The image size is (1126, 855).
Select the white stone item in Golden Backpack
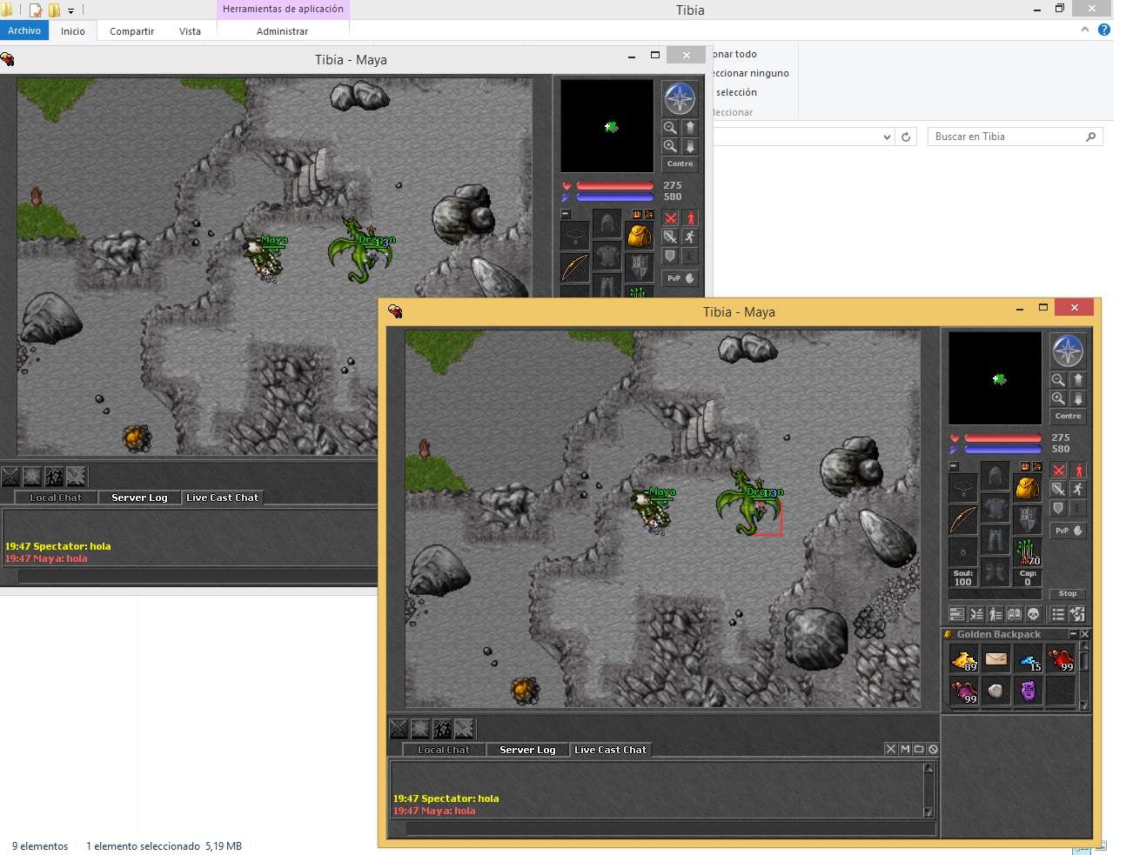click(x=996, y=691)
